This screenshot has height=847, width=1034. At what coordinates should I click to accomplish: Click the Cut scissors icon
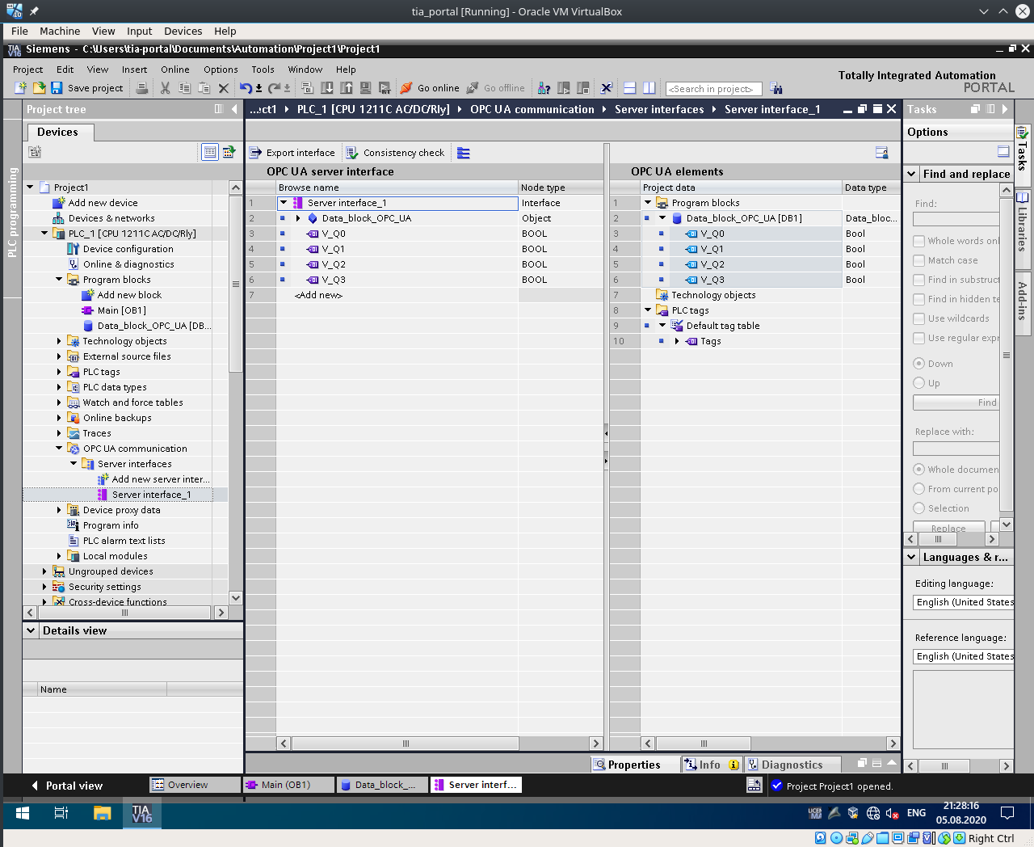pos(166,88)
